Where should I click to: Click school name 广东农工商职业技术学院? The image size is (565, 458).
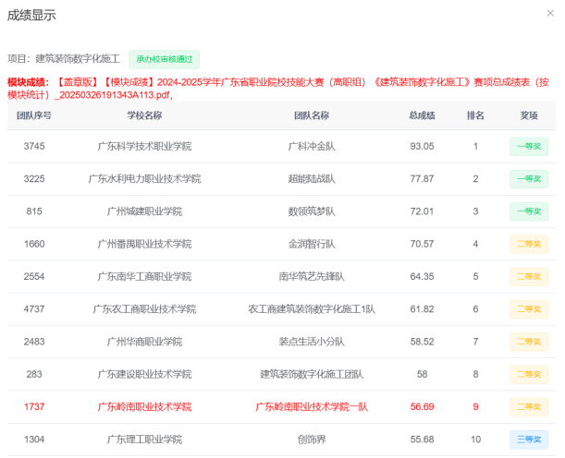[x=144, y=309]
